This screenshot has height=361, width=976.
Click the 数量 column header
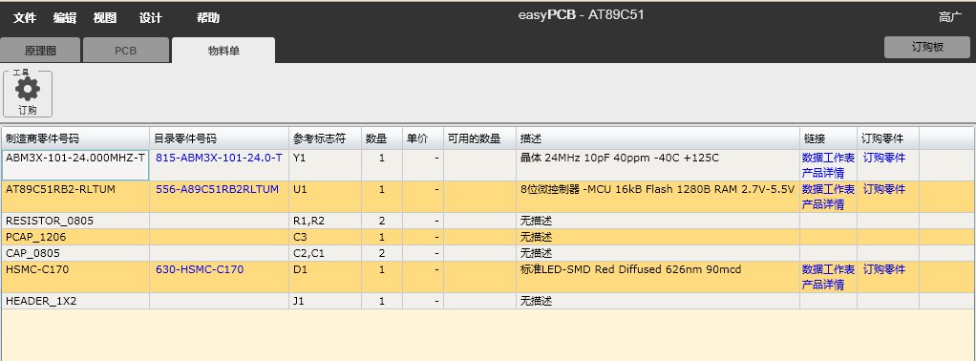pyautogui.click(x=382, y=138)
